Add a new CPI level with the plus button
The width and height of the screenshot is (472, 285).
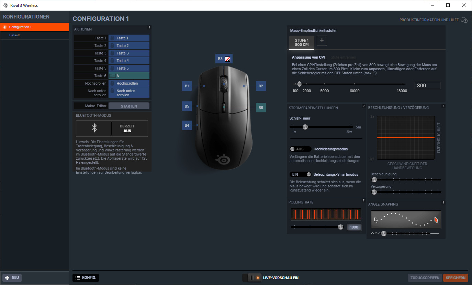coord(322,41)
